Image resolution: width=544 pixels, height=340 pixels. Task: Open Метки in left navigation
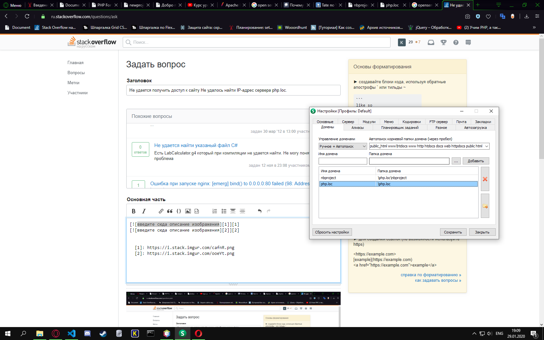click(73, 83)
